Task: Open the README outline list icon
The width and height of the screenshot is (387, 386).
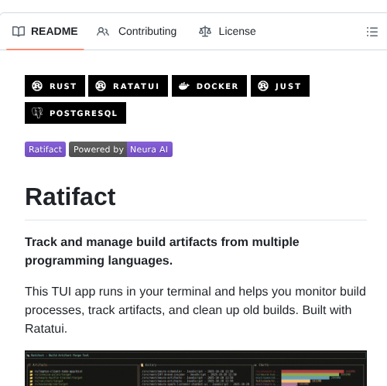Action: pos(372,32)
